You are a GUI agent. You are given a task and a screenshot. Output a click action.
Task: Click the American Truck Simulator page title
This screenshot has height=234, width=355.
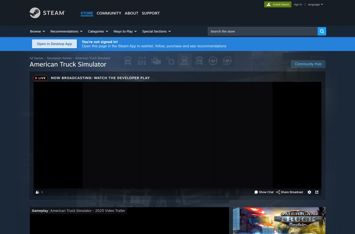pos(68,64)
